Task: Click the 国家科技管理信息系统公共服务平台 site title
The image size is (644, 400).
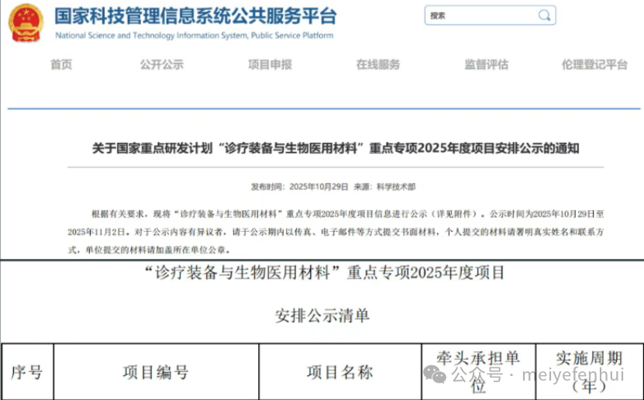Action: tap(195, 16)
